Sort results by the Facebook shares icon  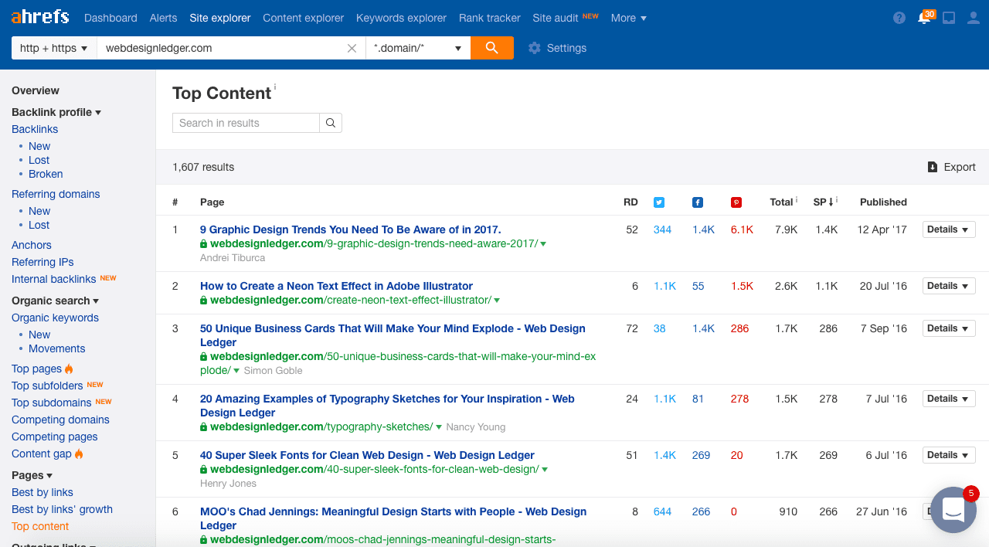point(697,202)
